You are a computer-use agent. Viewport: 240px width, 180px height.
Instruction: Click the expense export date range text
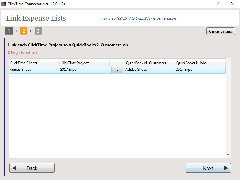point(139,18)
